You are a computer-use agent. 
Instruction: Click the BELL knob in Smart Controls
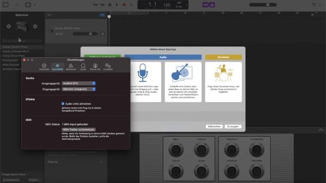pos(176,149)
